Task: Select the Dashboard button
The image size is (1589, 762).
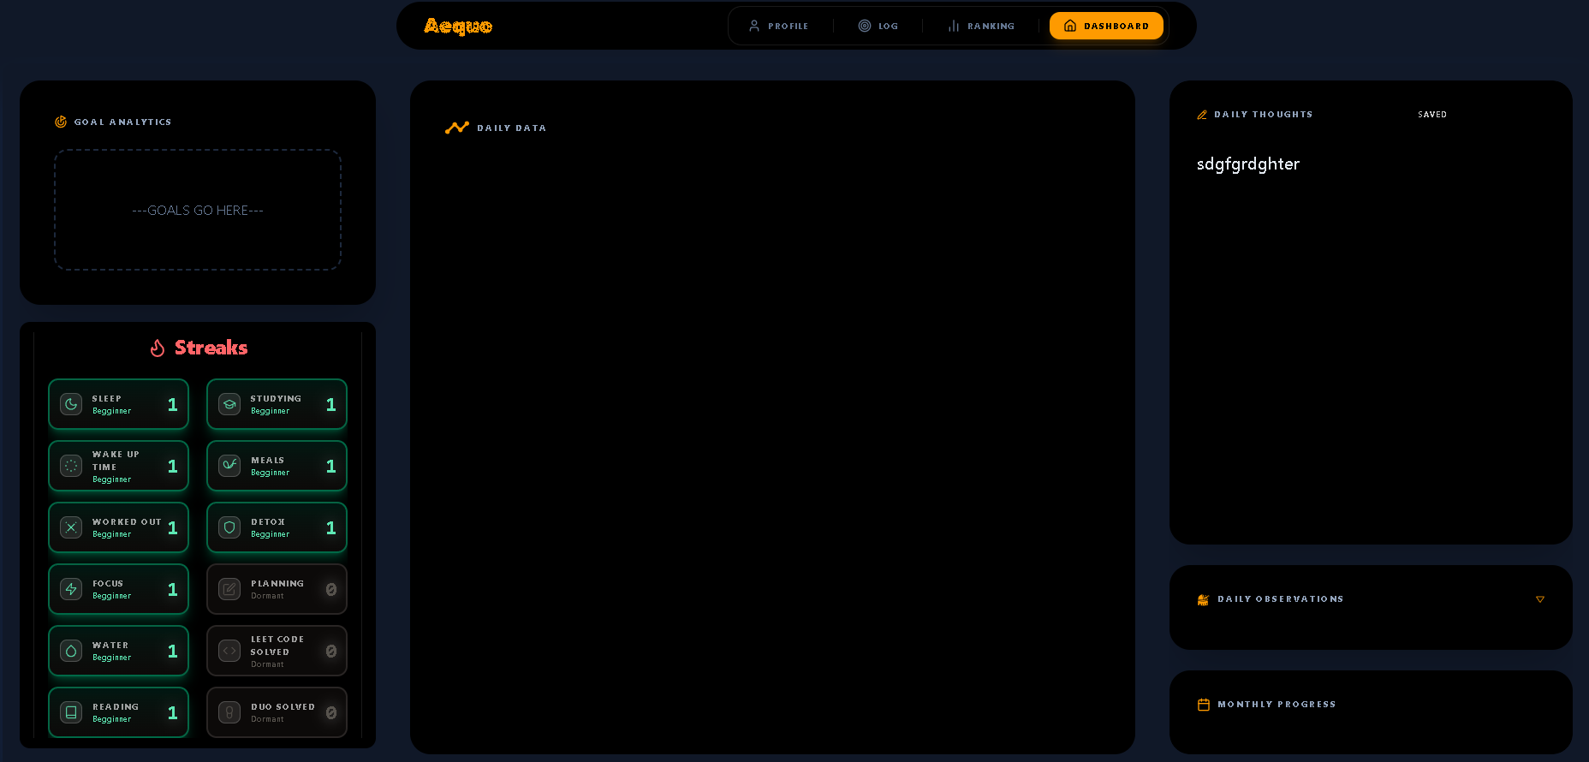Action: pos(1106,26)
